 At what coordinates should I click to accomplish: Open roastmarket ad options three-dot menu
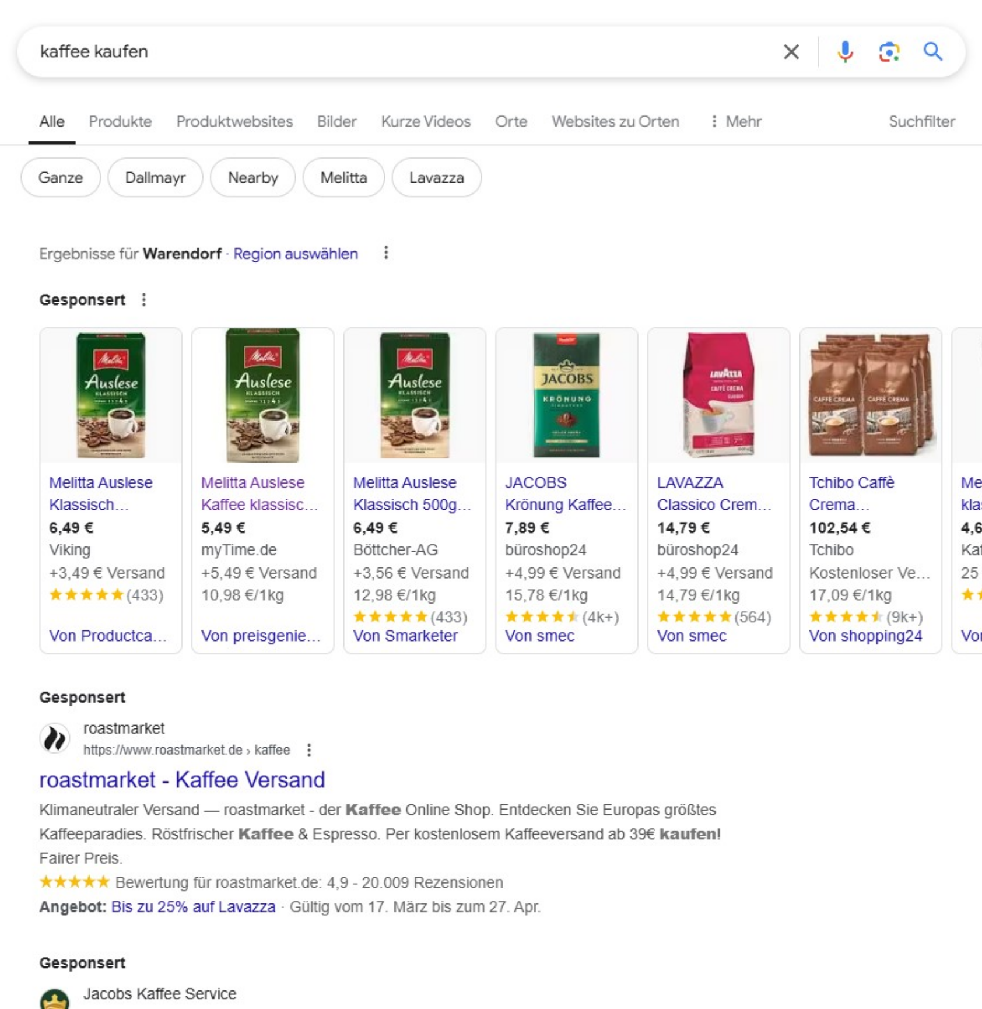309,750
